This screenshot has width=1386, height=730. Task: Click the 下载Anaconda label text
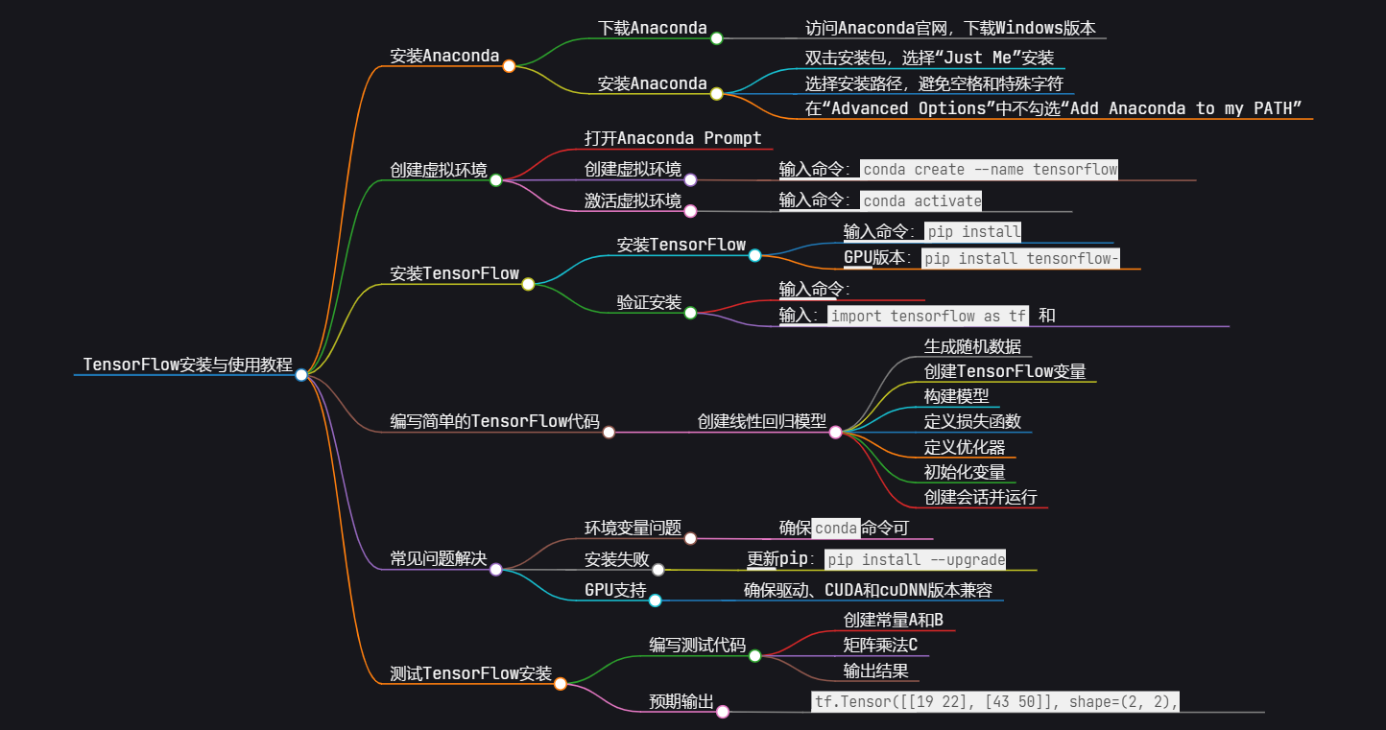[x=653, y=28]
